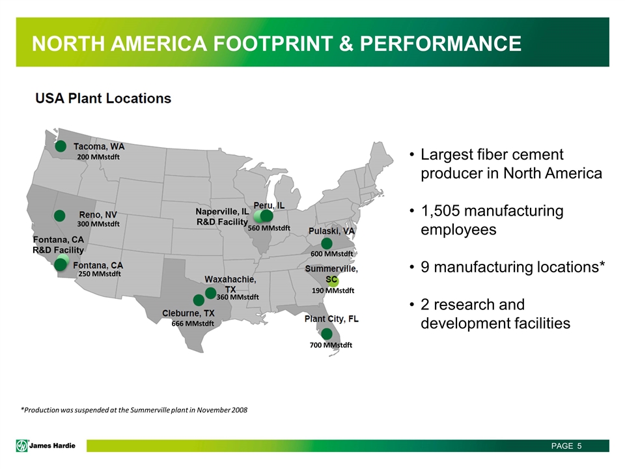The width and height of the screenshot is (625, 469).
Task: Click the Fontana, CA plant marker dot
Action: pyautogui.click(x=60, y=265)
